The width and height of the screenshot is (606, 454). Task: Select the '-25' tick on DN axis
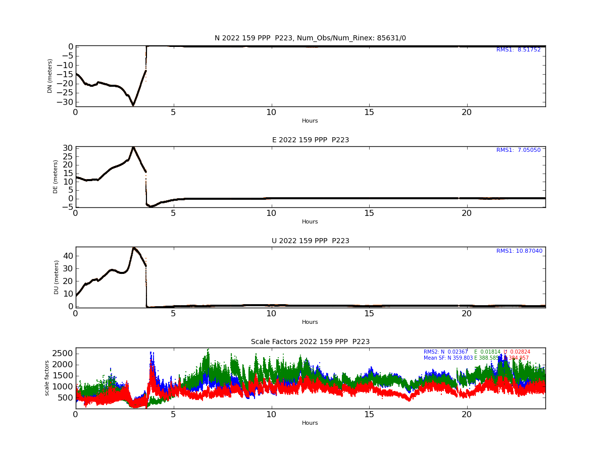[x=66, y=93]
